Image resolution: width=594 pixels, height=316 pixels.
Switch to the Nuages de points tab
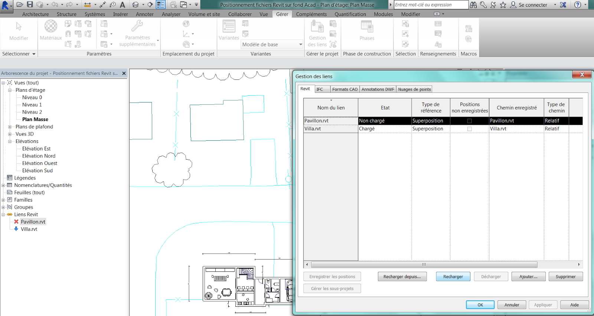414,89
